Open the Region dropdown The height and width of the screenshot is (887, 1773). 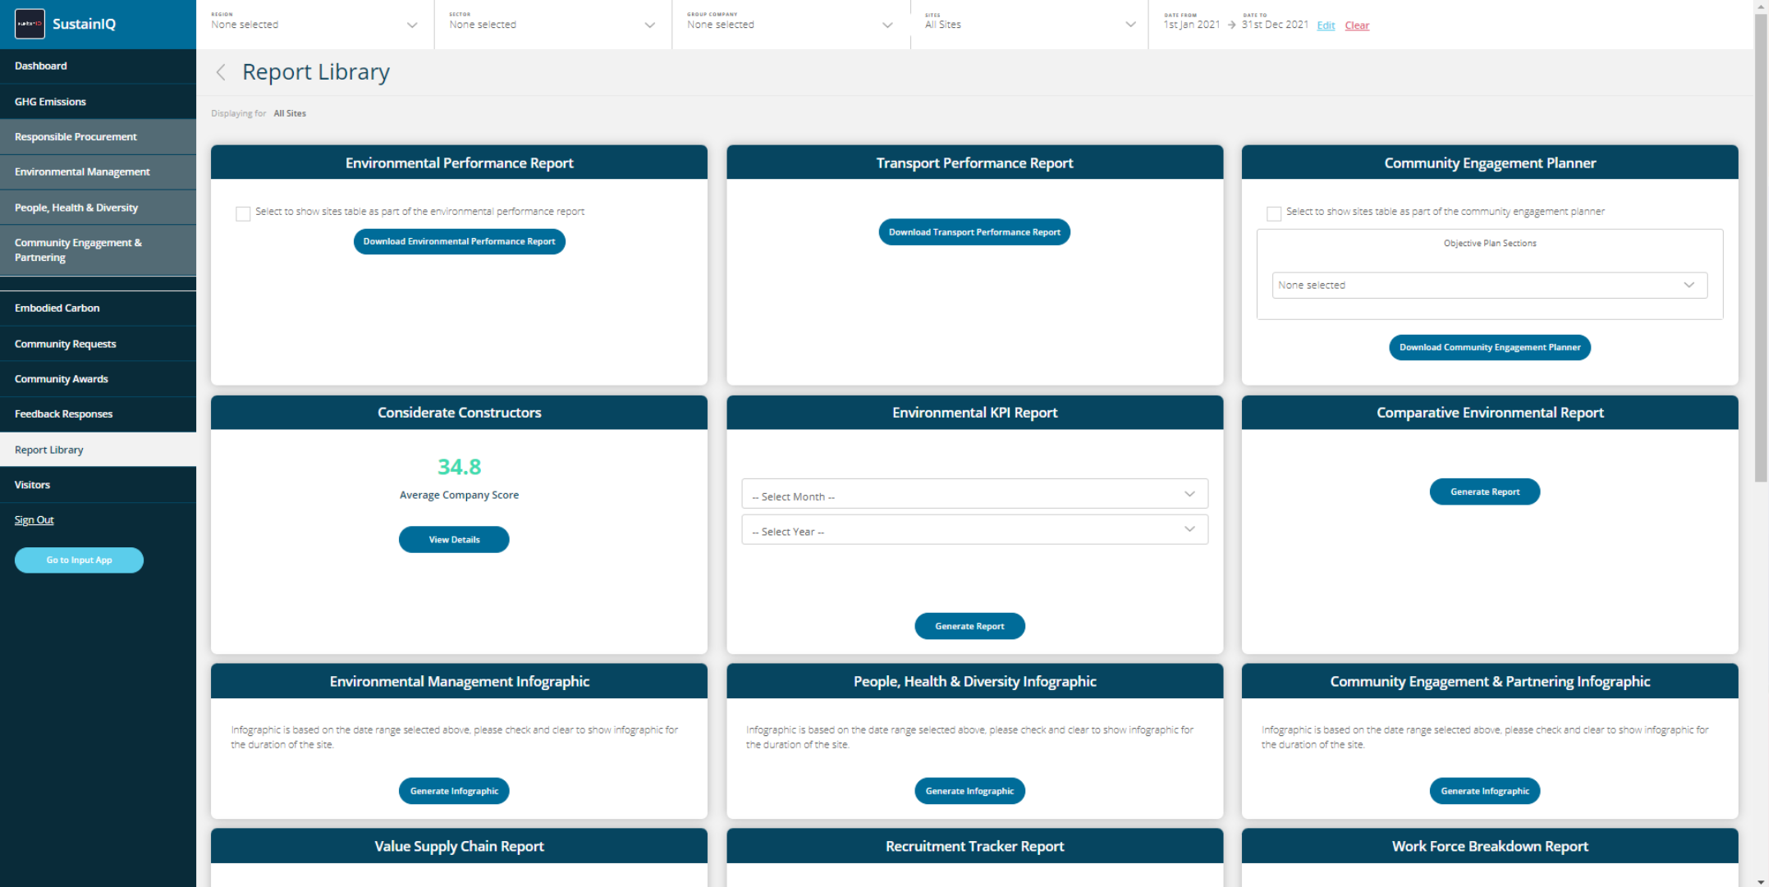pyautogui.click(x=315, y=25)
